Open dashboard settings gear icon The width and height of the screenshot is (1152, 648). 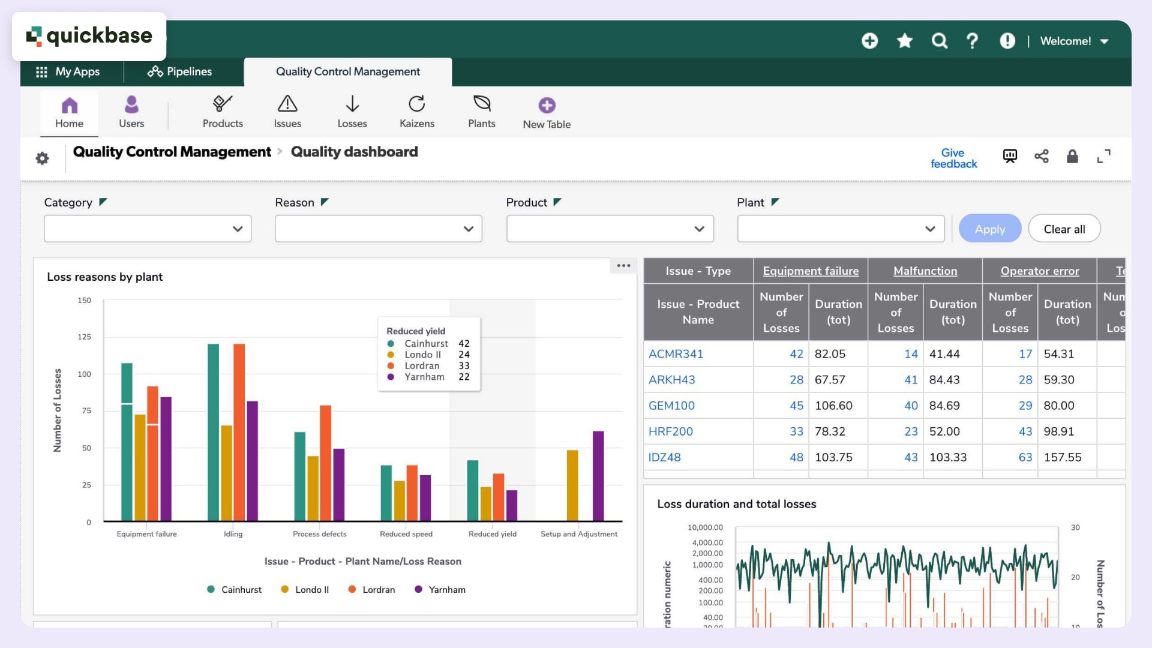tap(42, 158)
